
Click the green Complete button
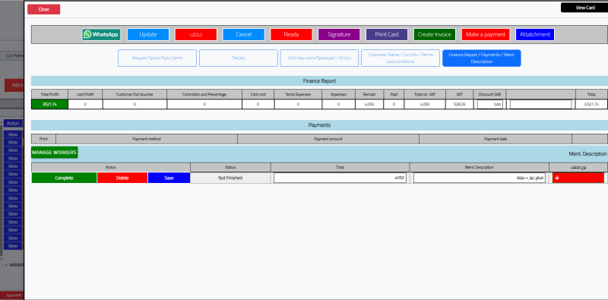[65, 178]
